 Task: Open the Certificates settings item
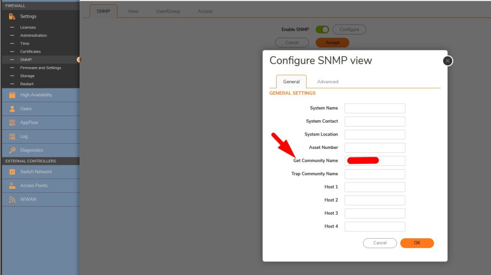pos(30,51)
